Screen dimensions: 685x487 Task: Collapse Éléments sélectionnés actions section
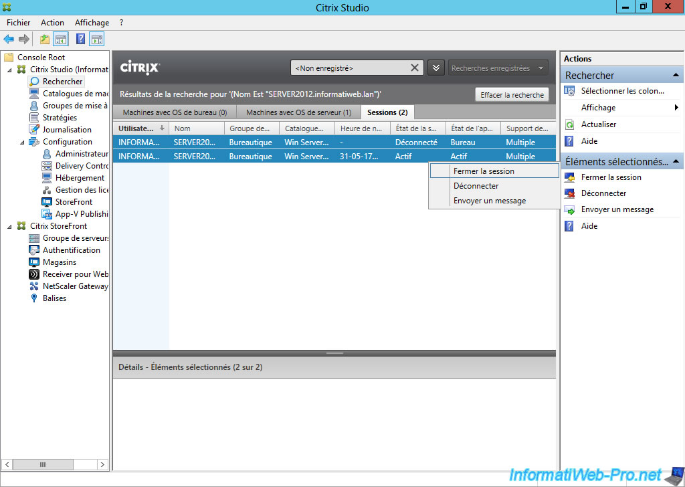[x=676, y=162]
